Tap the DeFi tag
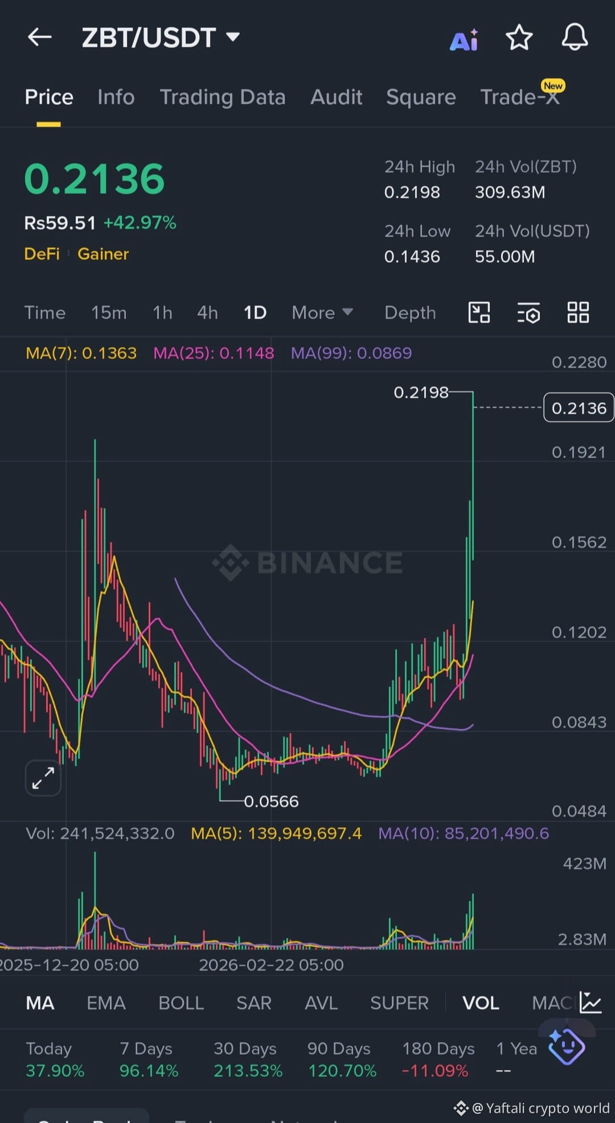Viewport: 615px width, 1123px height. [42, 254]
